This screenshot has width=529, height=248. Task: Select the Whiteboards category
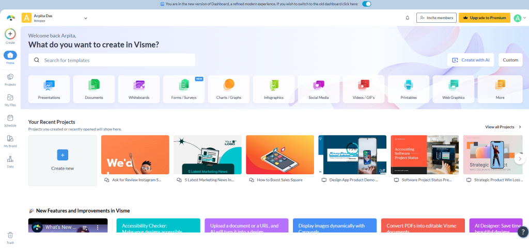pos(139,89)
